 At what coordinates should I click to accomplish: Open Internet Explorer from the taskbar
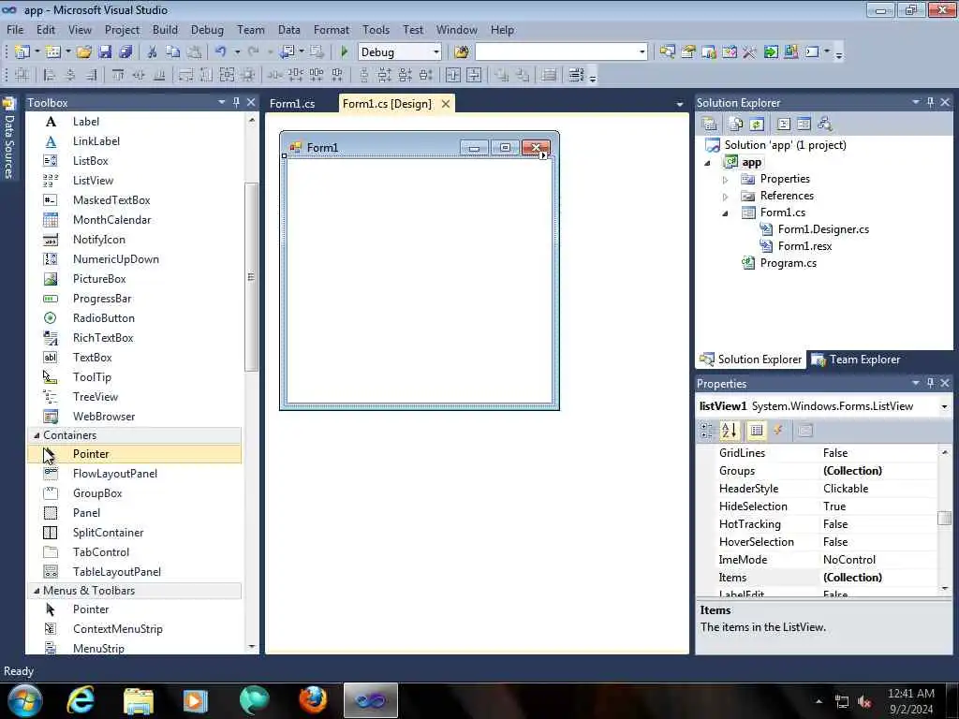pyautogui.click(x=81, y=700)
